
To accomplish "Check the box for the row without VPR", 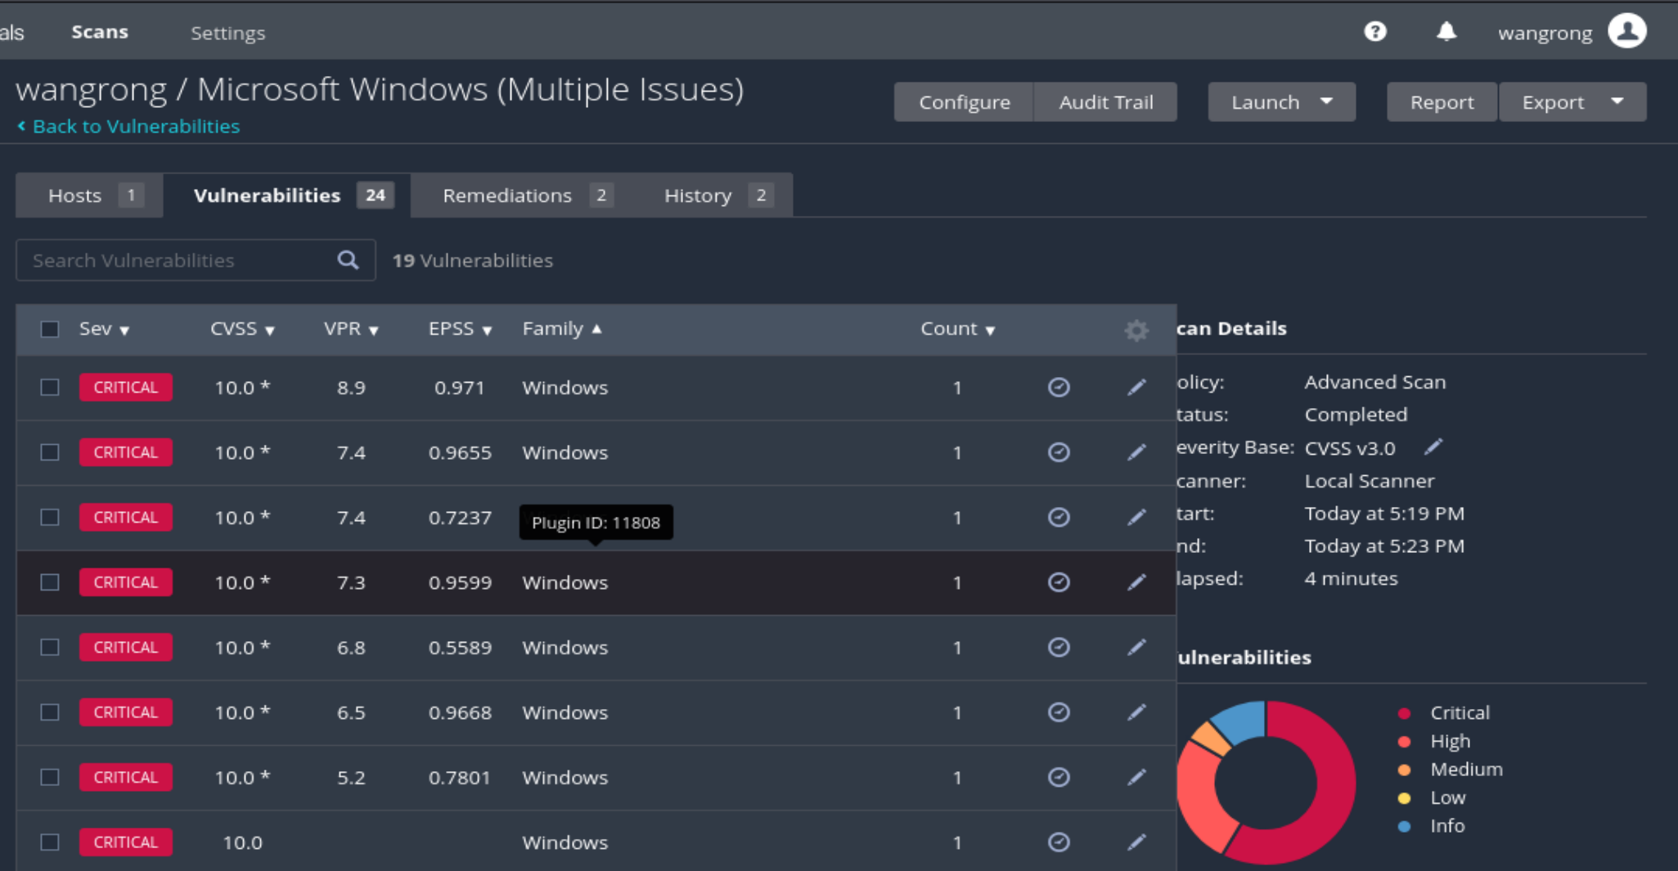I will [50, 842].
